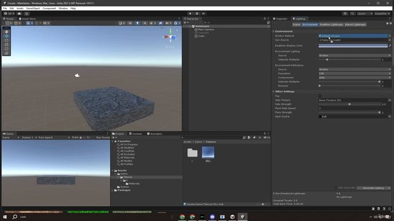Open object picker for Sun Source

point(390,40)
